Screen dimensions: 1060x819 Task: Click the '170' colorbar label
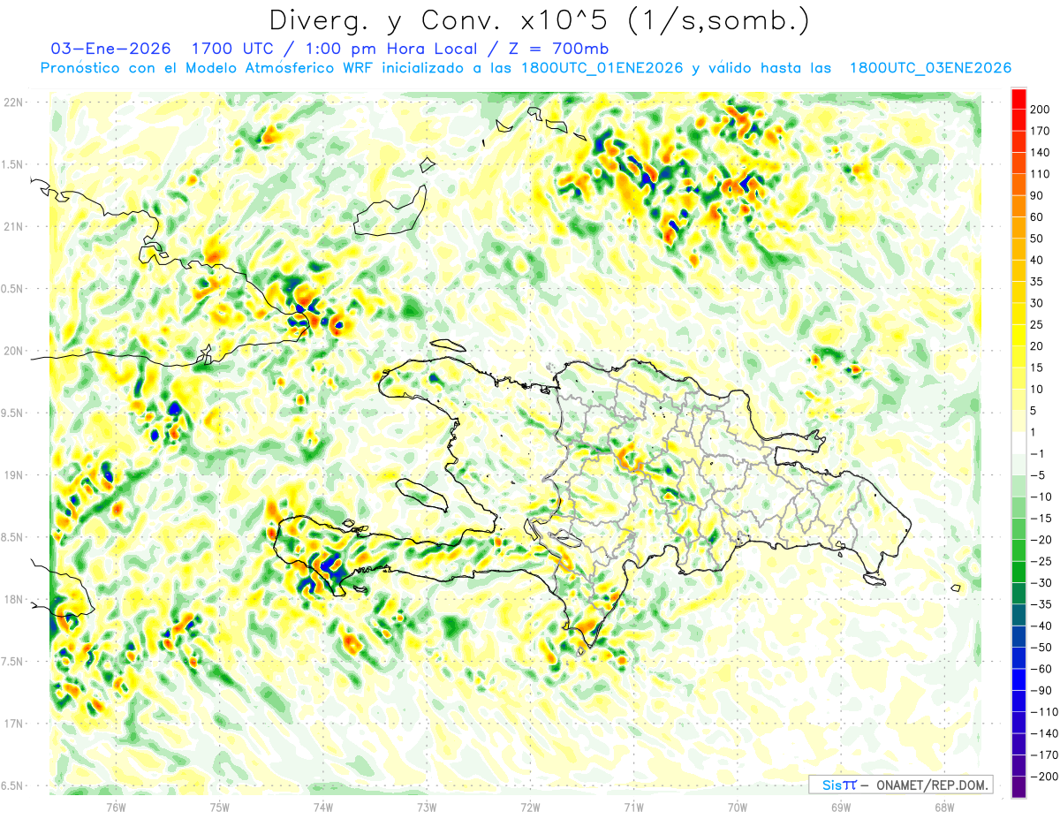(x=1039, y=131)
